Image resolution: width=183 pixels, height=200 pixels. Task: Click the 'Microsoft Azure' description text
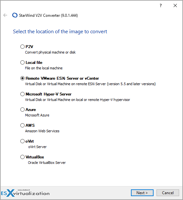pos(37,115)
